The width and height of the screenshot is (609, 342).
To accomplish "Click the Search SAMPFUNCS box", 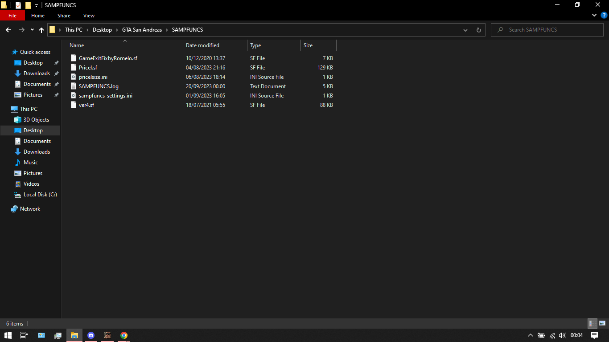I will 548,30.
